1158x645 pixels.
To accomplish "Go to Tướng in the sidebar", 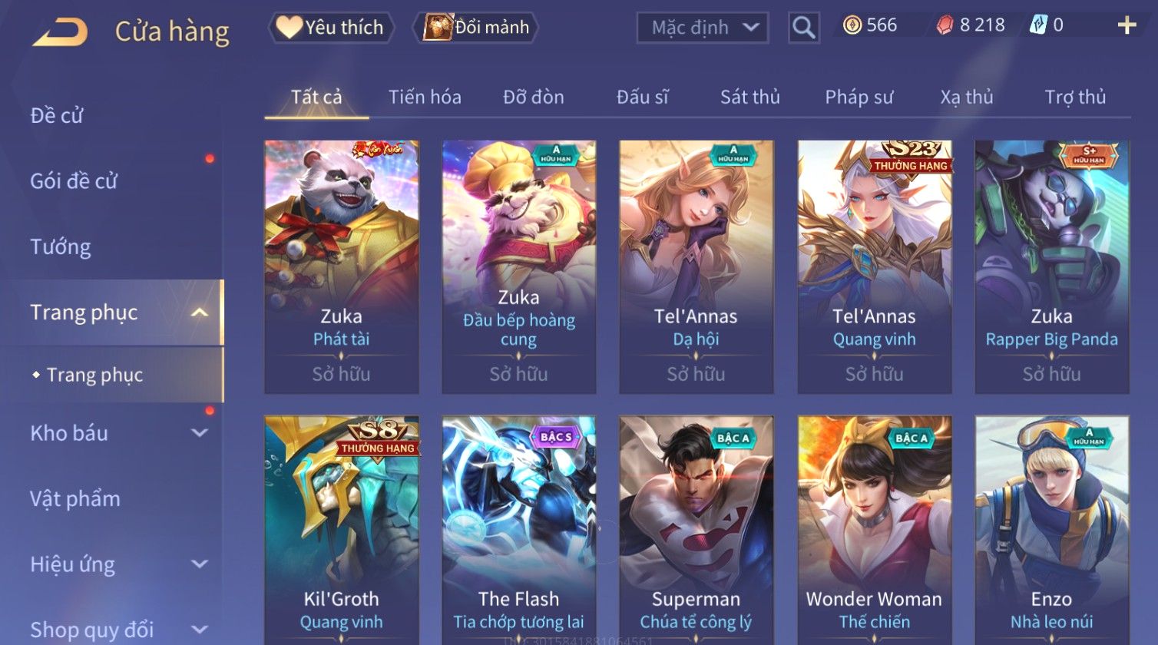I will pos(61,247).
